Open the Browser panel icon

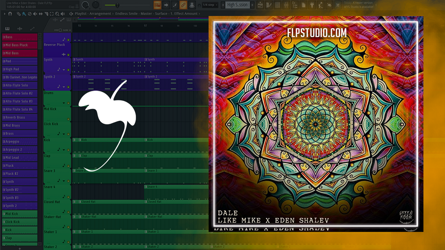point(295,5)
